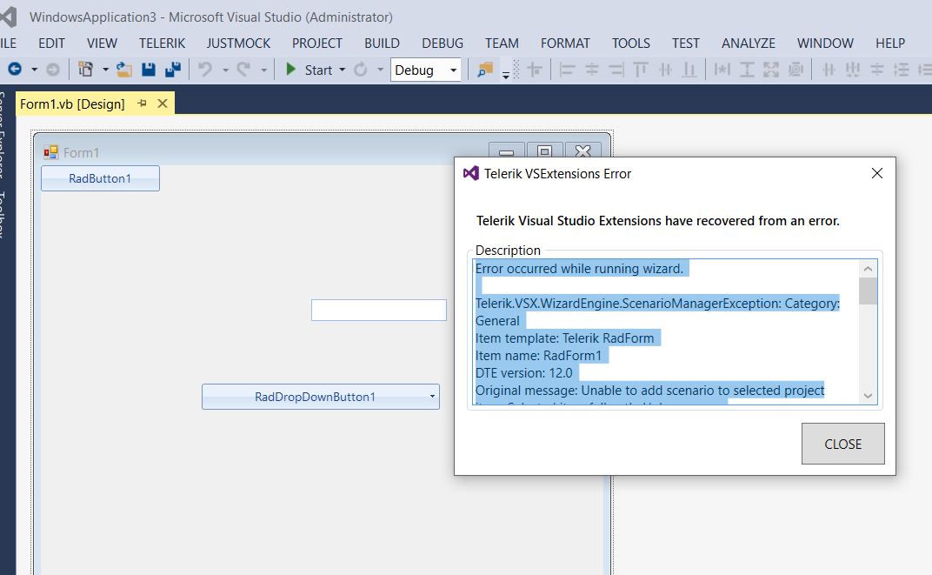
Task: Open the PROJECT menu
Action: 316,43
